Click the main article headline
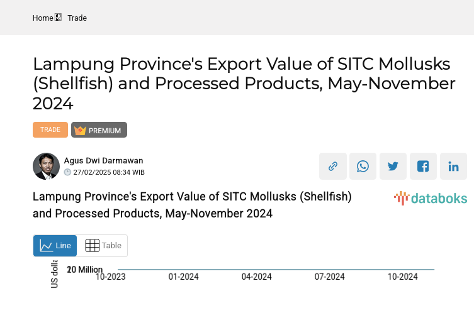 tap(244, 84)
